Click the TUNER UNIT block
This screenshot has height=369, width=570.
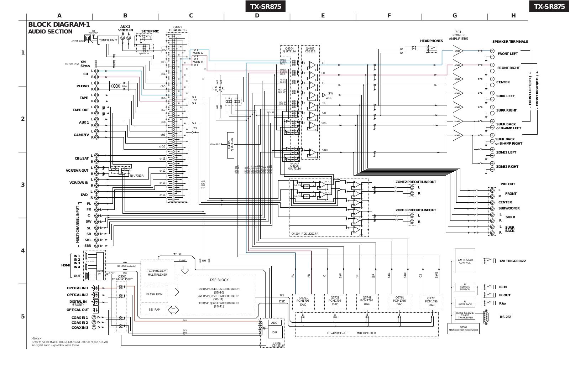(x=108, y=40)
